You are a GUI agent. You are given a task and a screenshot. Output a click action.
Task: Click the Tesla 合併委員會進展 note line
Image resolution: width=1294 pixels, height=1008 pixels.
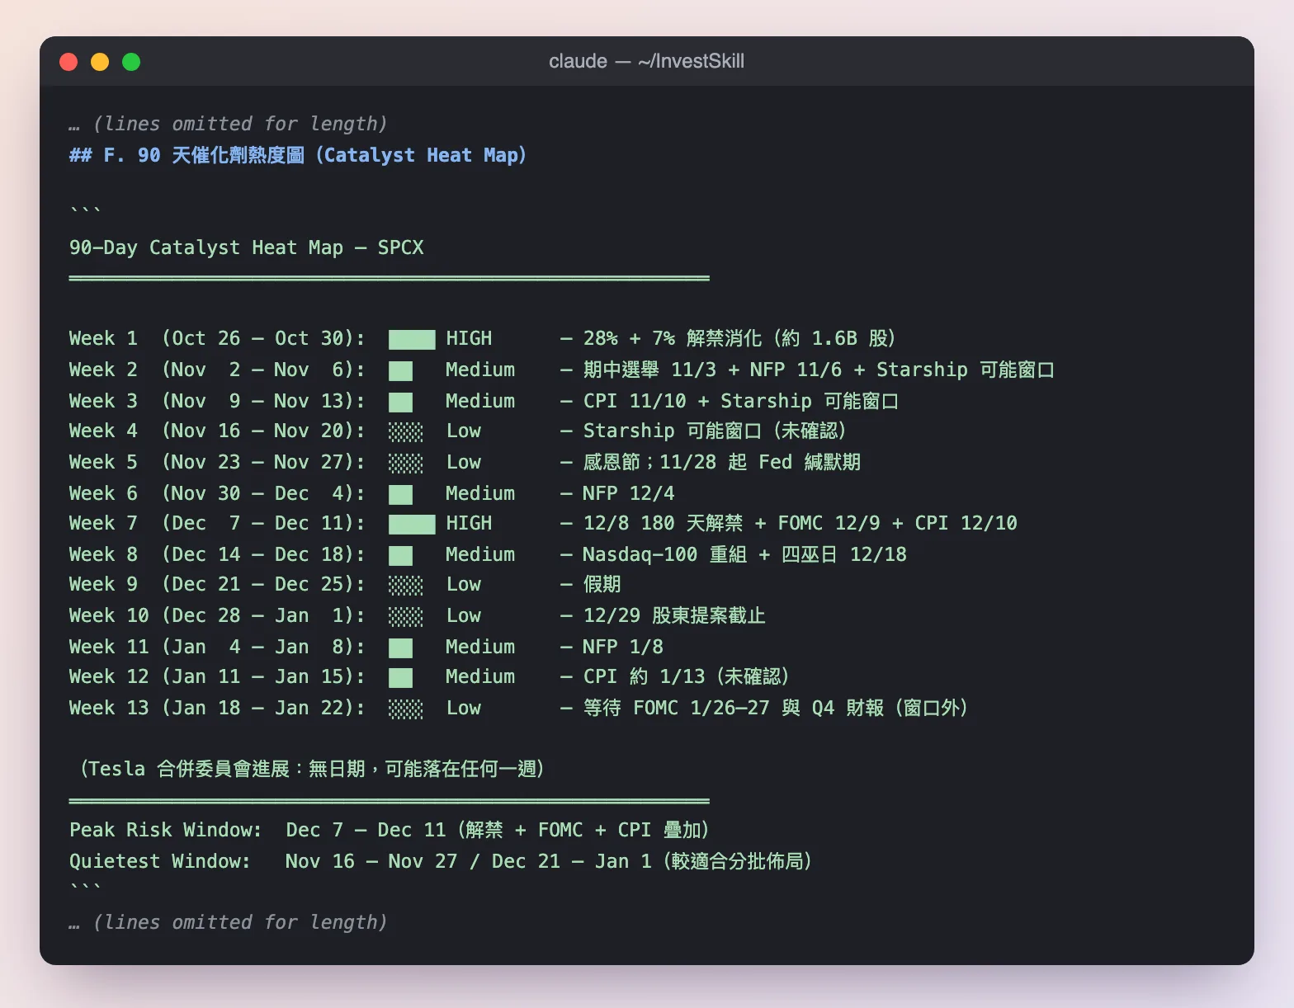click(311, 769)
